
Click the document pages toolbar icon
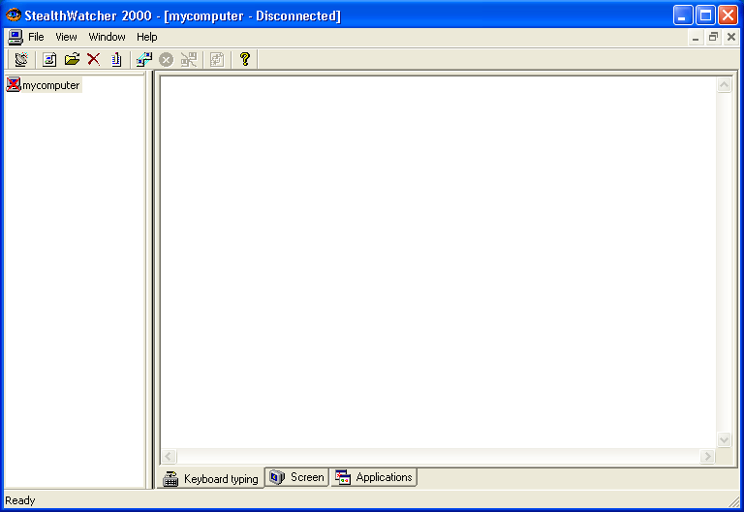coord(116,60)
